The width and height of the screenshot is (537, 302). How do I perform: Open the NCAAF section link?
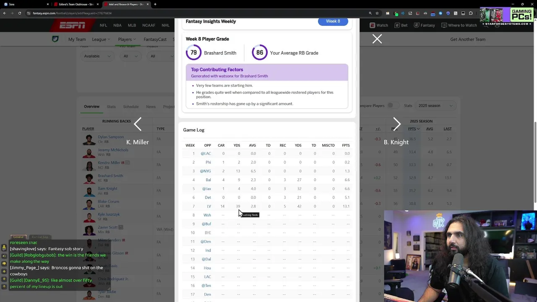coord(149,26)
